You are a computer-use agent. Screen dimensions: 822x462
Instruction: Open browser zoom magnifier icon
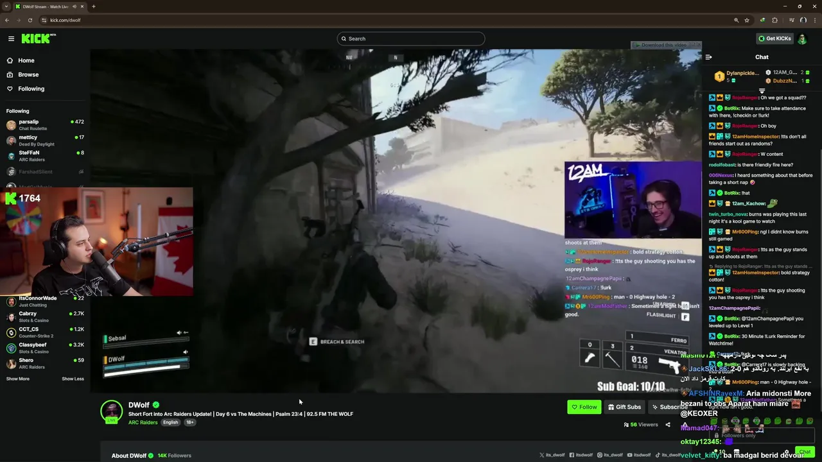coord(736,20)
